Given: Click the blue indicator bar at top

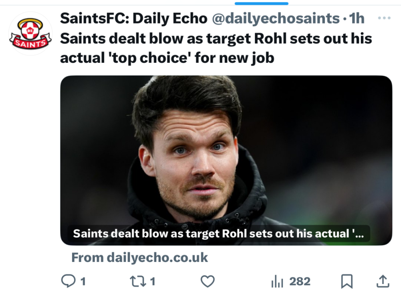Looking at the screenshot, I should pos(261,4).
